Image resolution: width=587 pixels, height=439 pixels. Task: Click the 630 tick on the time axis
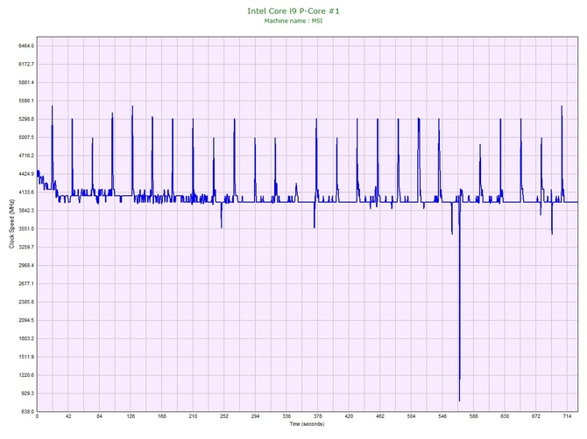tap(505, 416)
